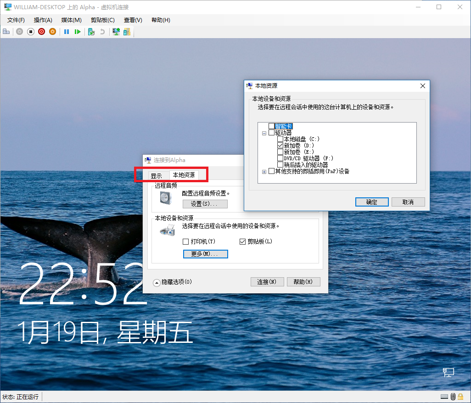
Task: Uncheck the 剪贴板(L) checkbox
Action: click(x=242, y=241)
